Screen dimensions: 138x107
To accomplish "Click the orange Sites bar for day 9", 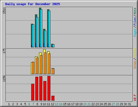I will pyautogui.click(x=41, y=64).
